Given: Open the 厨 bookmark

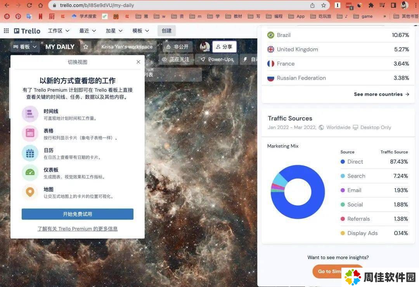Looking at the screenshot, I should coord(52,16).
